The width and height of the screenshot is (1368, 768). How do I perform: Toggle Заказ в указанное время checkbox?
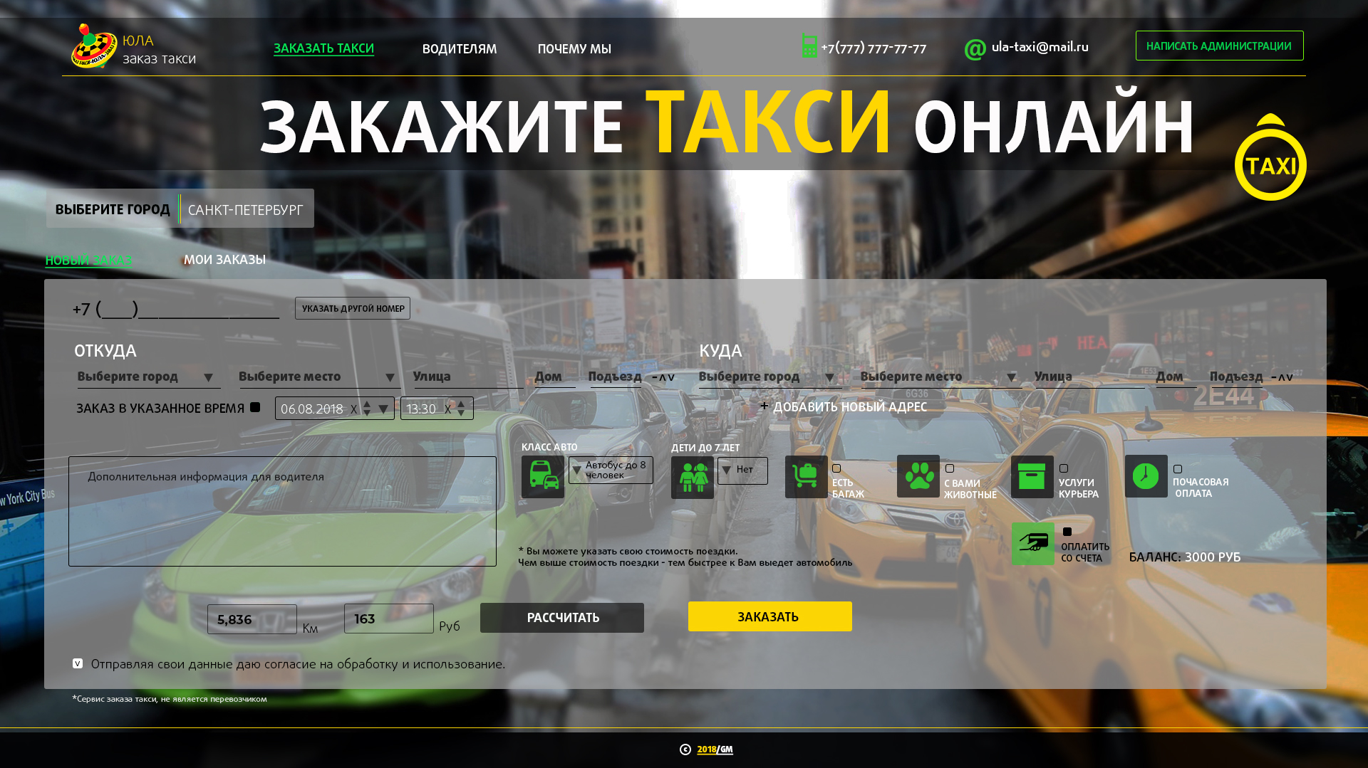pos(255,407)
